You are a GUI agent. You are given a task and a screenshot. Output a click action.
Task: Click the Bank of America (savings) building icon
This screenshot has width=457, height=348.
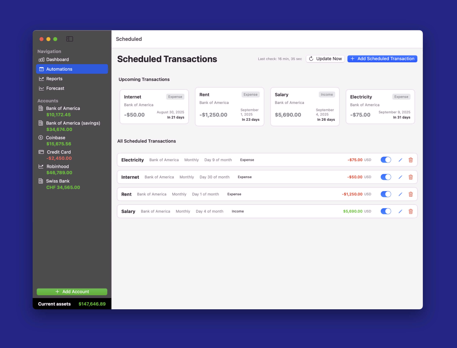point(41,123)
